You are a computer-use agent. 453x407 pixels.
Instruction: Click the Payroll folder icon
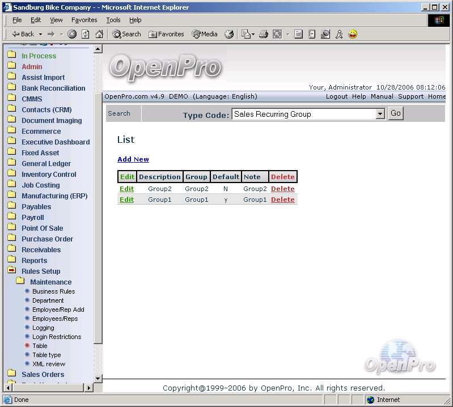pyautogui.click(x=11, y=217)
